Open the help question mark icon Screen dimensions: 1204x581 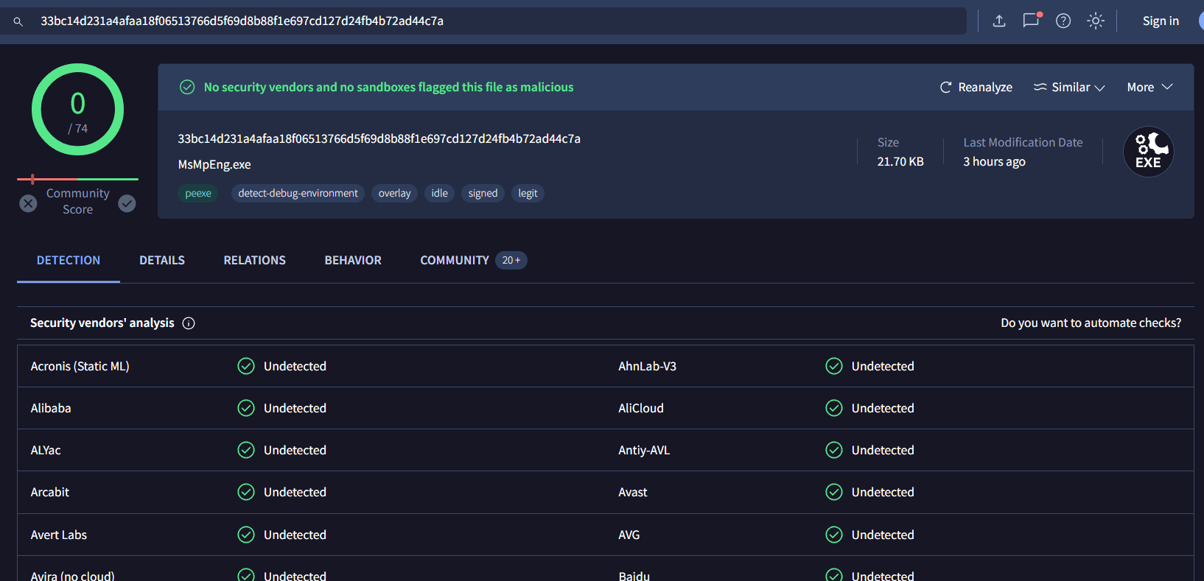1063,21
